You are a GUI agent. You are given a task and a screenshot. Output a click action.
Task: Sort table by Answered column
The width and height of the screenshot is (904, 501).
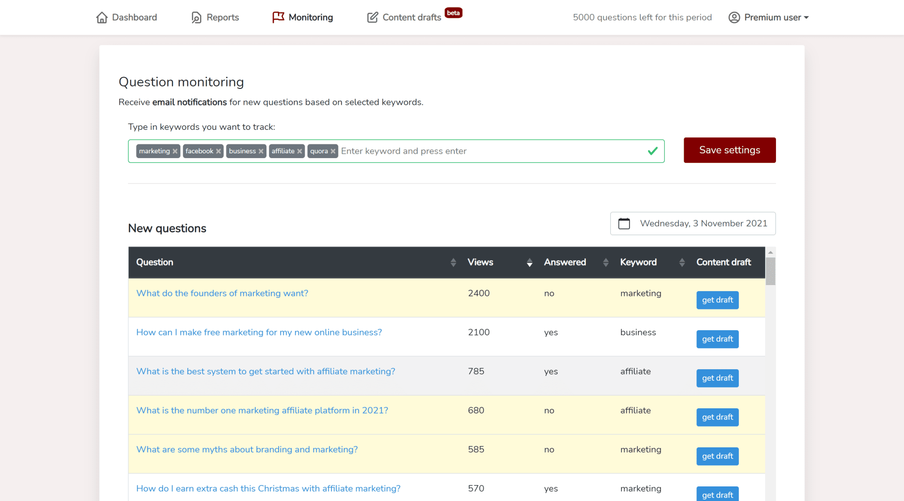605,262
